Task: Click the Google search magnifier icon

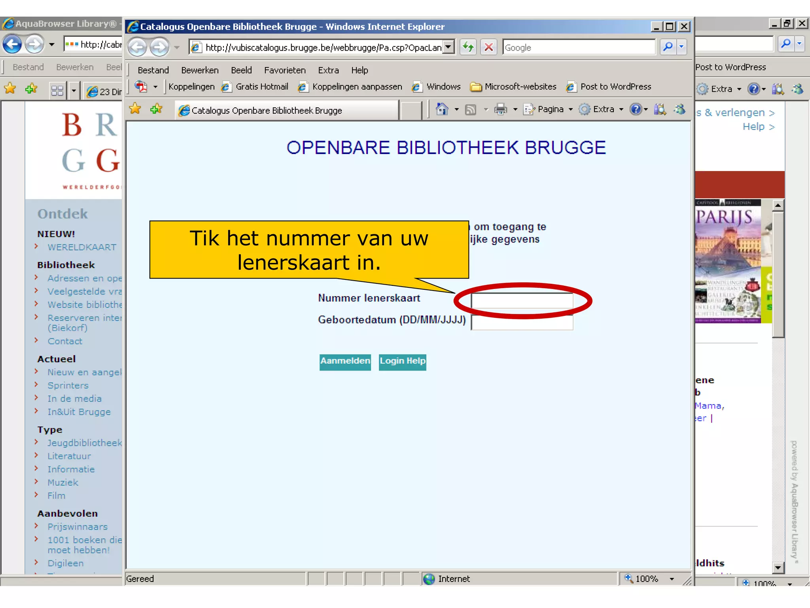Action: (668, 47)
